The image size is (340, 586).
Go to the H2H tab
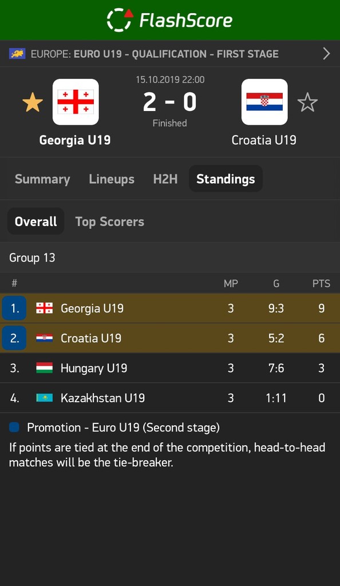[165, 179]
